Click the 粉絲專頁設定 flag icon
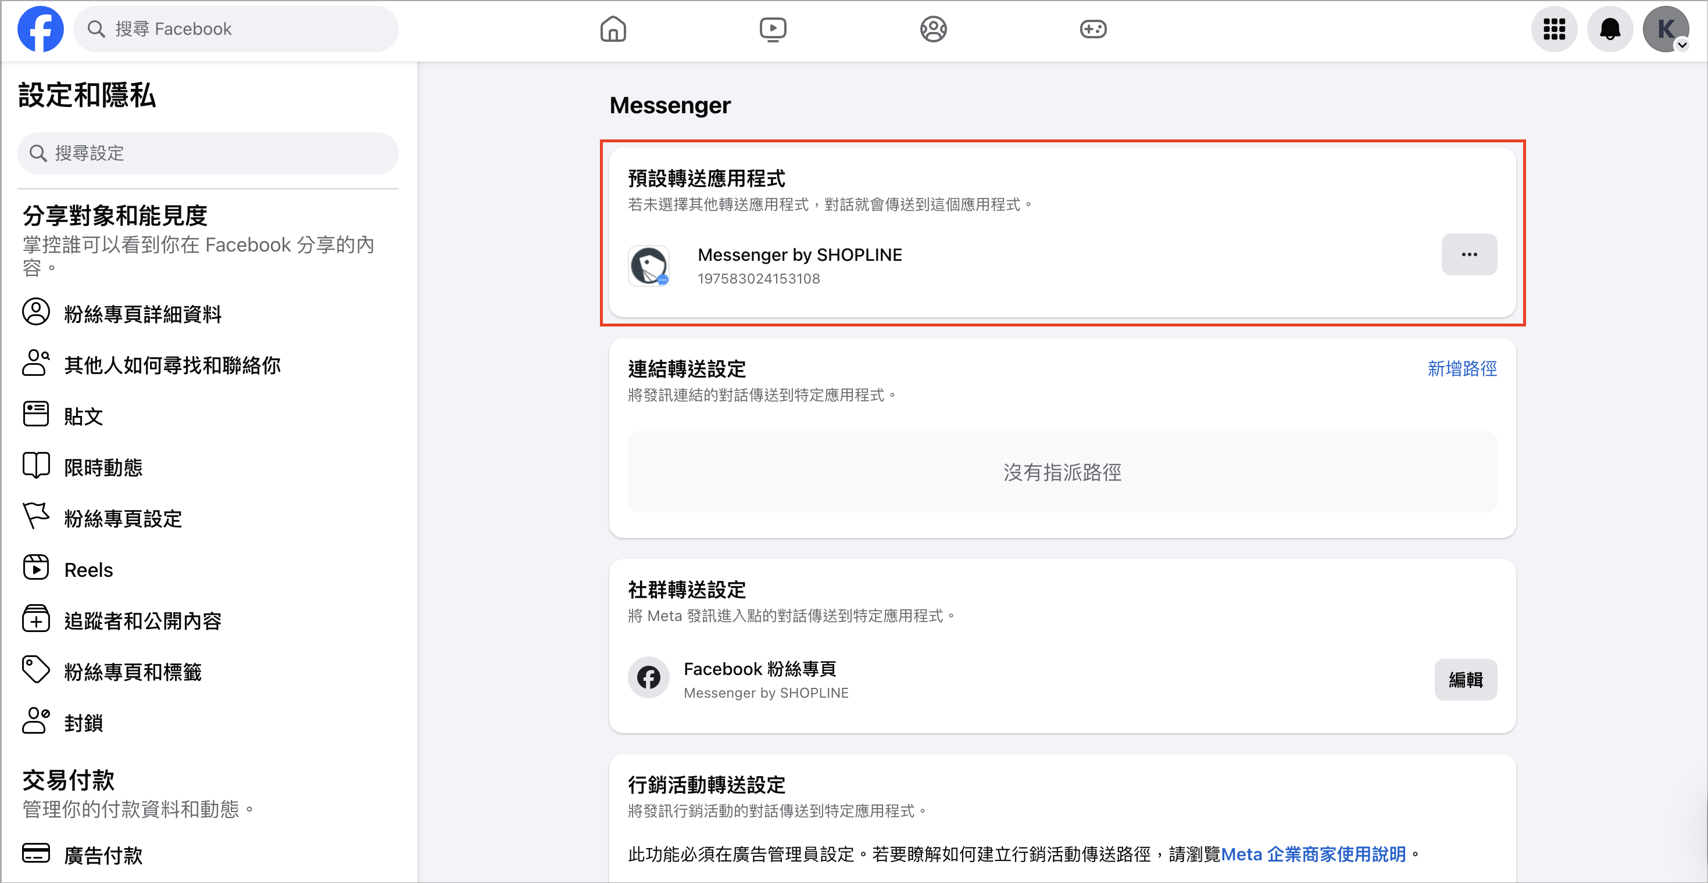Image resolution: width=1708 pixels, height=883 pixels. 36,516
